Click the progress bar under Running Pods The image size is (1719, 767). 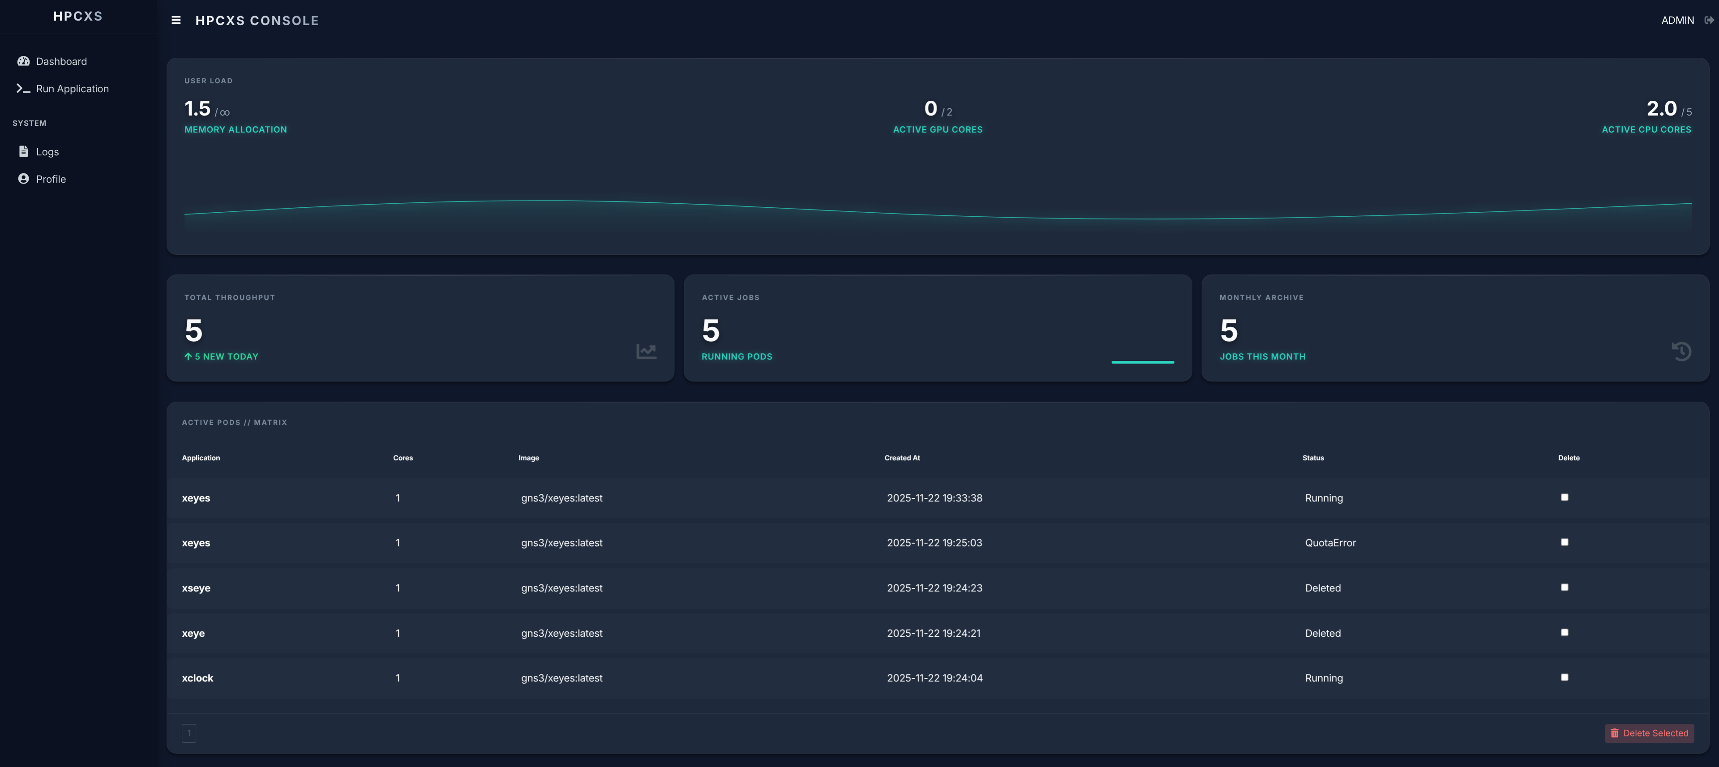[x=1143, y=363]
